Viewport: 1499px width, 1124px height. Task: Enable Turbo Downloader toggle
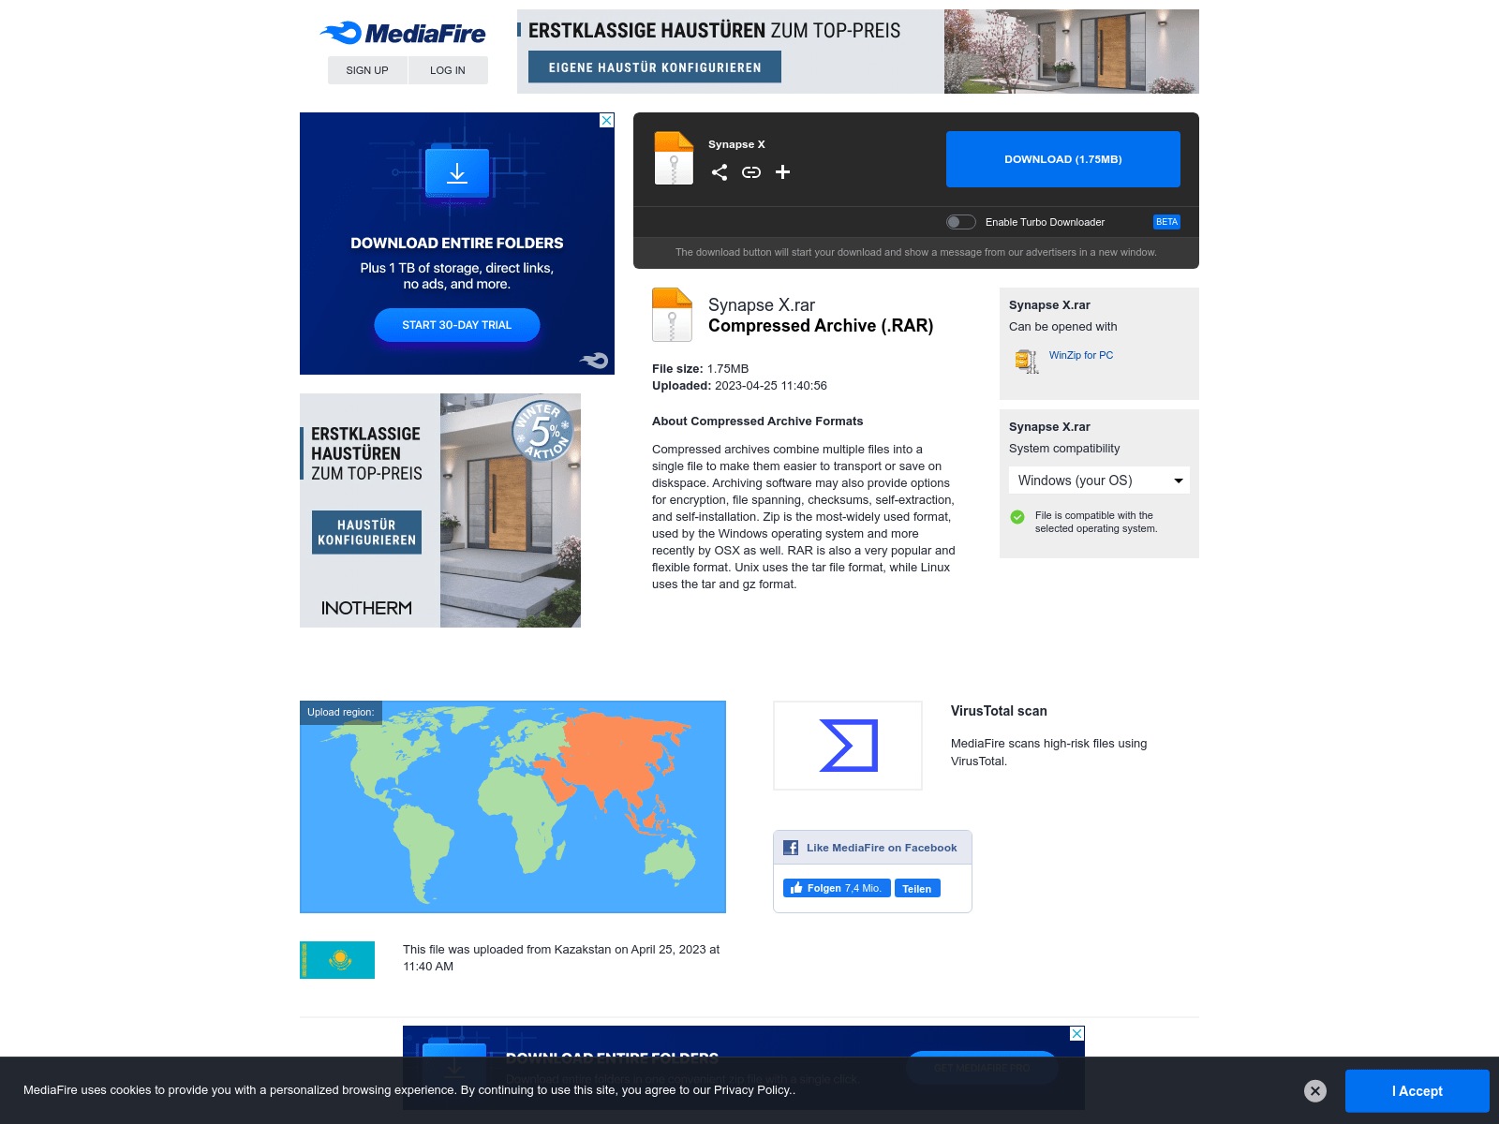pos(960,222)
